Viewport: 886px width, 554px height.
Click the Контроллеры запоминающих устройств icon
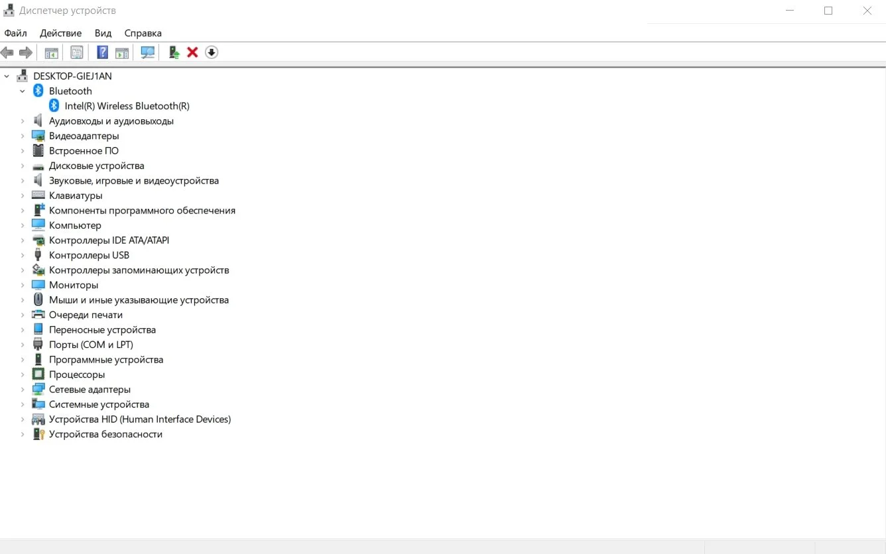(x=38, y=270)
